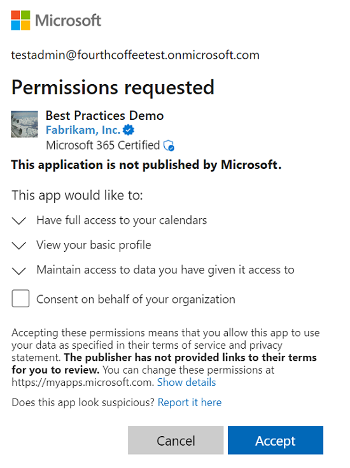Click the blue verified publisher badge
Viewport: 350px width, 468px height.
(x=129, y=130)
